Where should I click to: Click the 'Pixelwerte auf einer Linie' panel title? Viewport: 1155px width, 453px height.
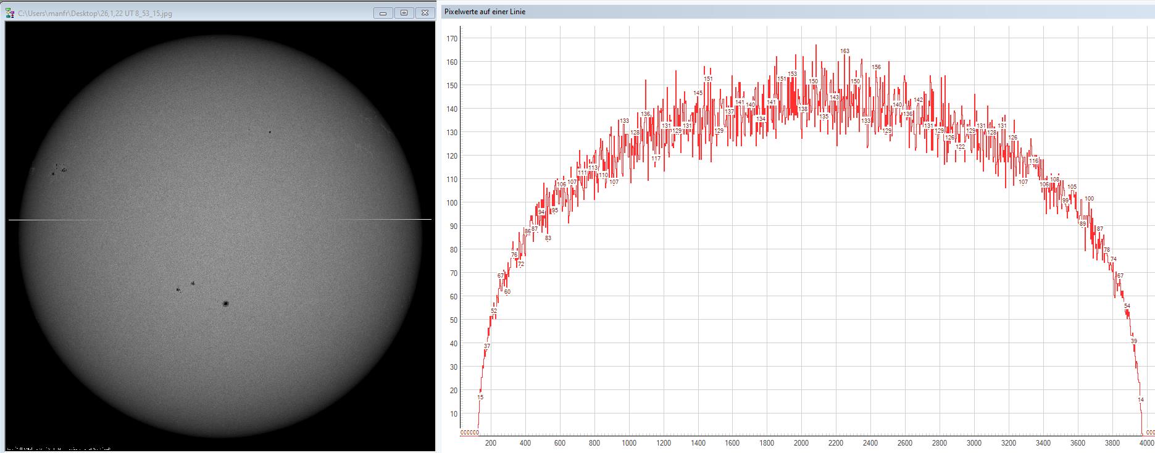pyautogui.click(x=485, y=12)
